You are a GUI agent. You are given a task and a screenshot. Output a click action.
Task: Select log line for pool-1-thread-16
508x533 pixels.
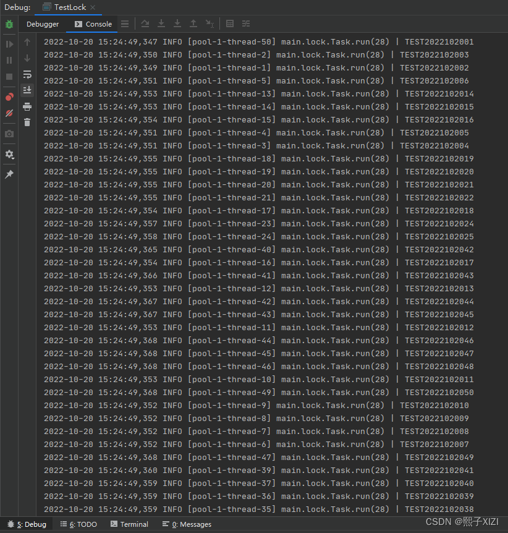tap(258, 262)
